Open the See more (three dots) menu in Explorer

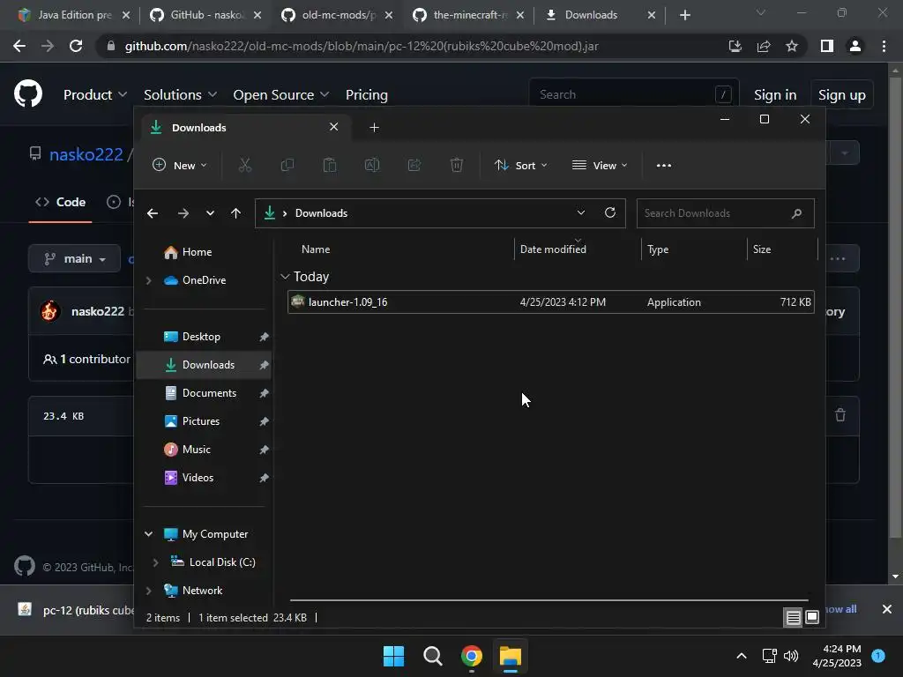pos(663,165)
